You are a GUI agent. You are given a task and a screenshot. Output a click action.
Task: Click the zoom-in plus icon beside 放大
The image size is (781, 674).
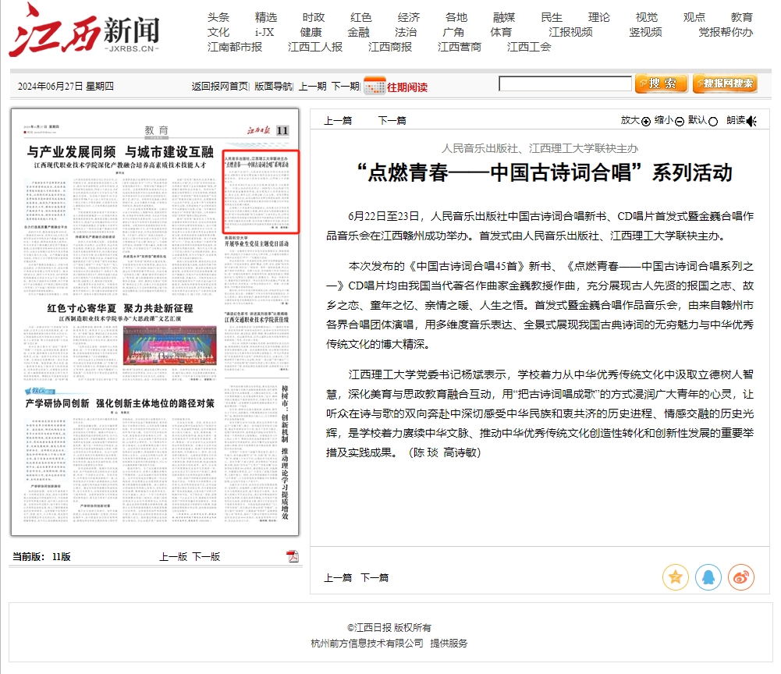pyautogui.click(x=646, y=121)
